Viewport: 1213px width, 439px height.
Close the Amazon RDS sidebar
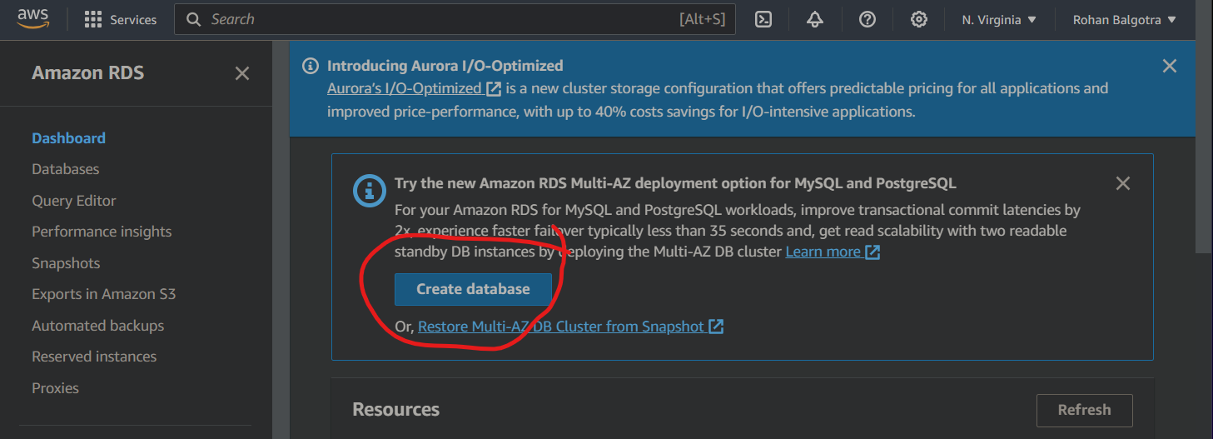242,73
